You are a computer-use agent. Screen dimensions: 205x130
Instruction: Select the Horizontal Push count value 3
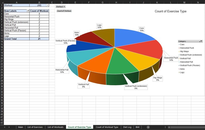(x=39, y=17)
